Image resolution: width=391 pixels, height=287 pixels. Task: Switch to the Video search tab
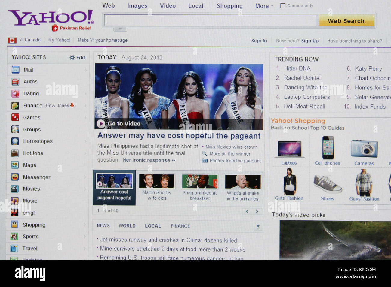coord(168,6)
